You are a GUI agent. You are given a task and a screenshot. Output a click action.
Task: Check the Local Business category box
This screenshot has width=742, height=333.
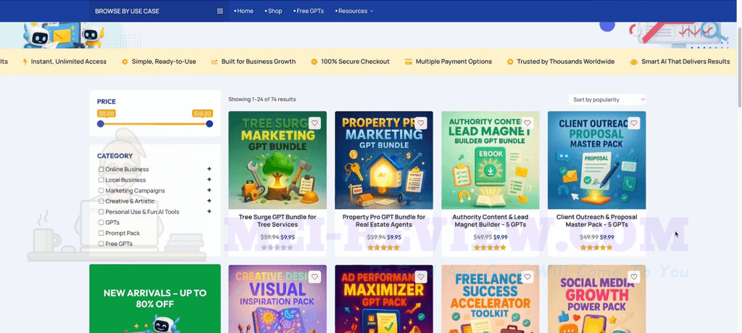pos(101,180)
